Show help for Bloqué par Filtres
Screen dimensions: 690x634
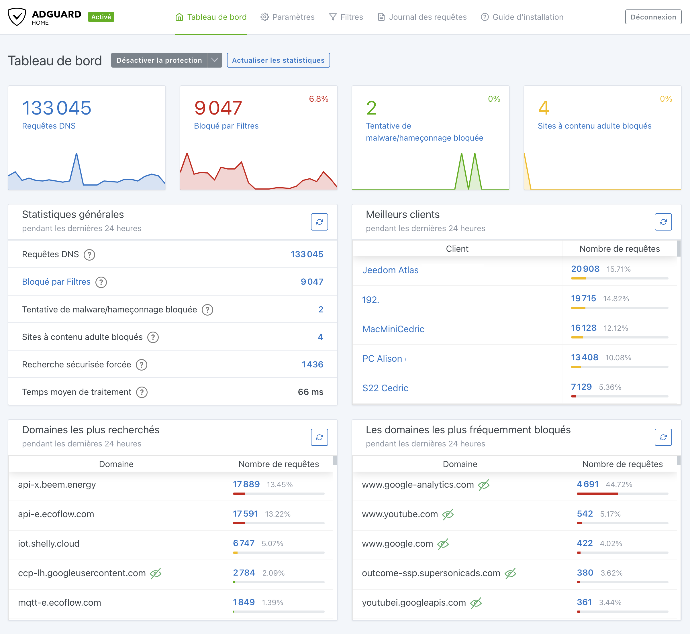101,282
